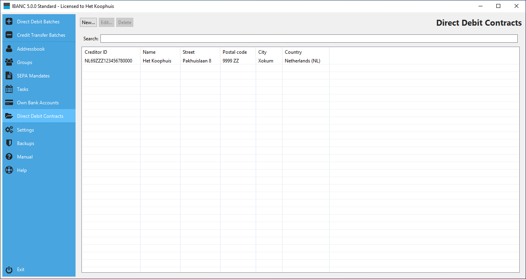Screen dimensions: 526x279
Task: Click the SEPA Mandates document icon
Action: point(9,76)
